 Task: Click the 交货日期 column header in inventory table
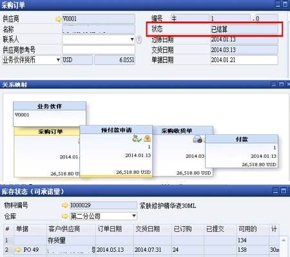pos(153,229)
